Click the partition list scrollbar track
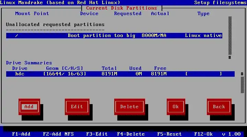 [230, 36]
